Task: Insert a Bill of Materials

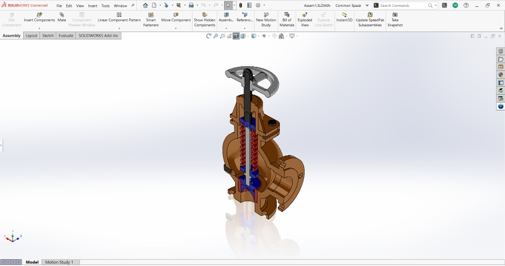Action: point(287,19)
